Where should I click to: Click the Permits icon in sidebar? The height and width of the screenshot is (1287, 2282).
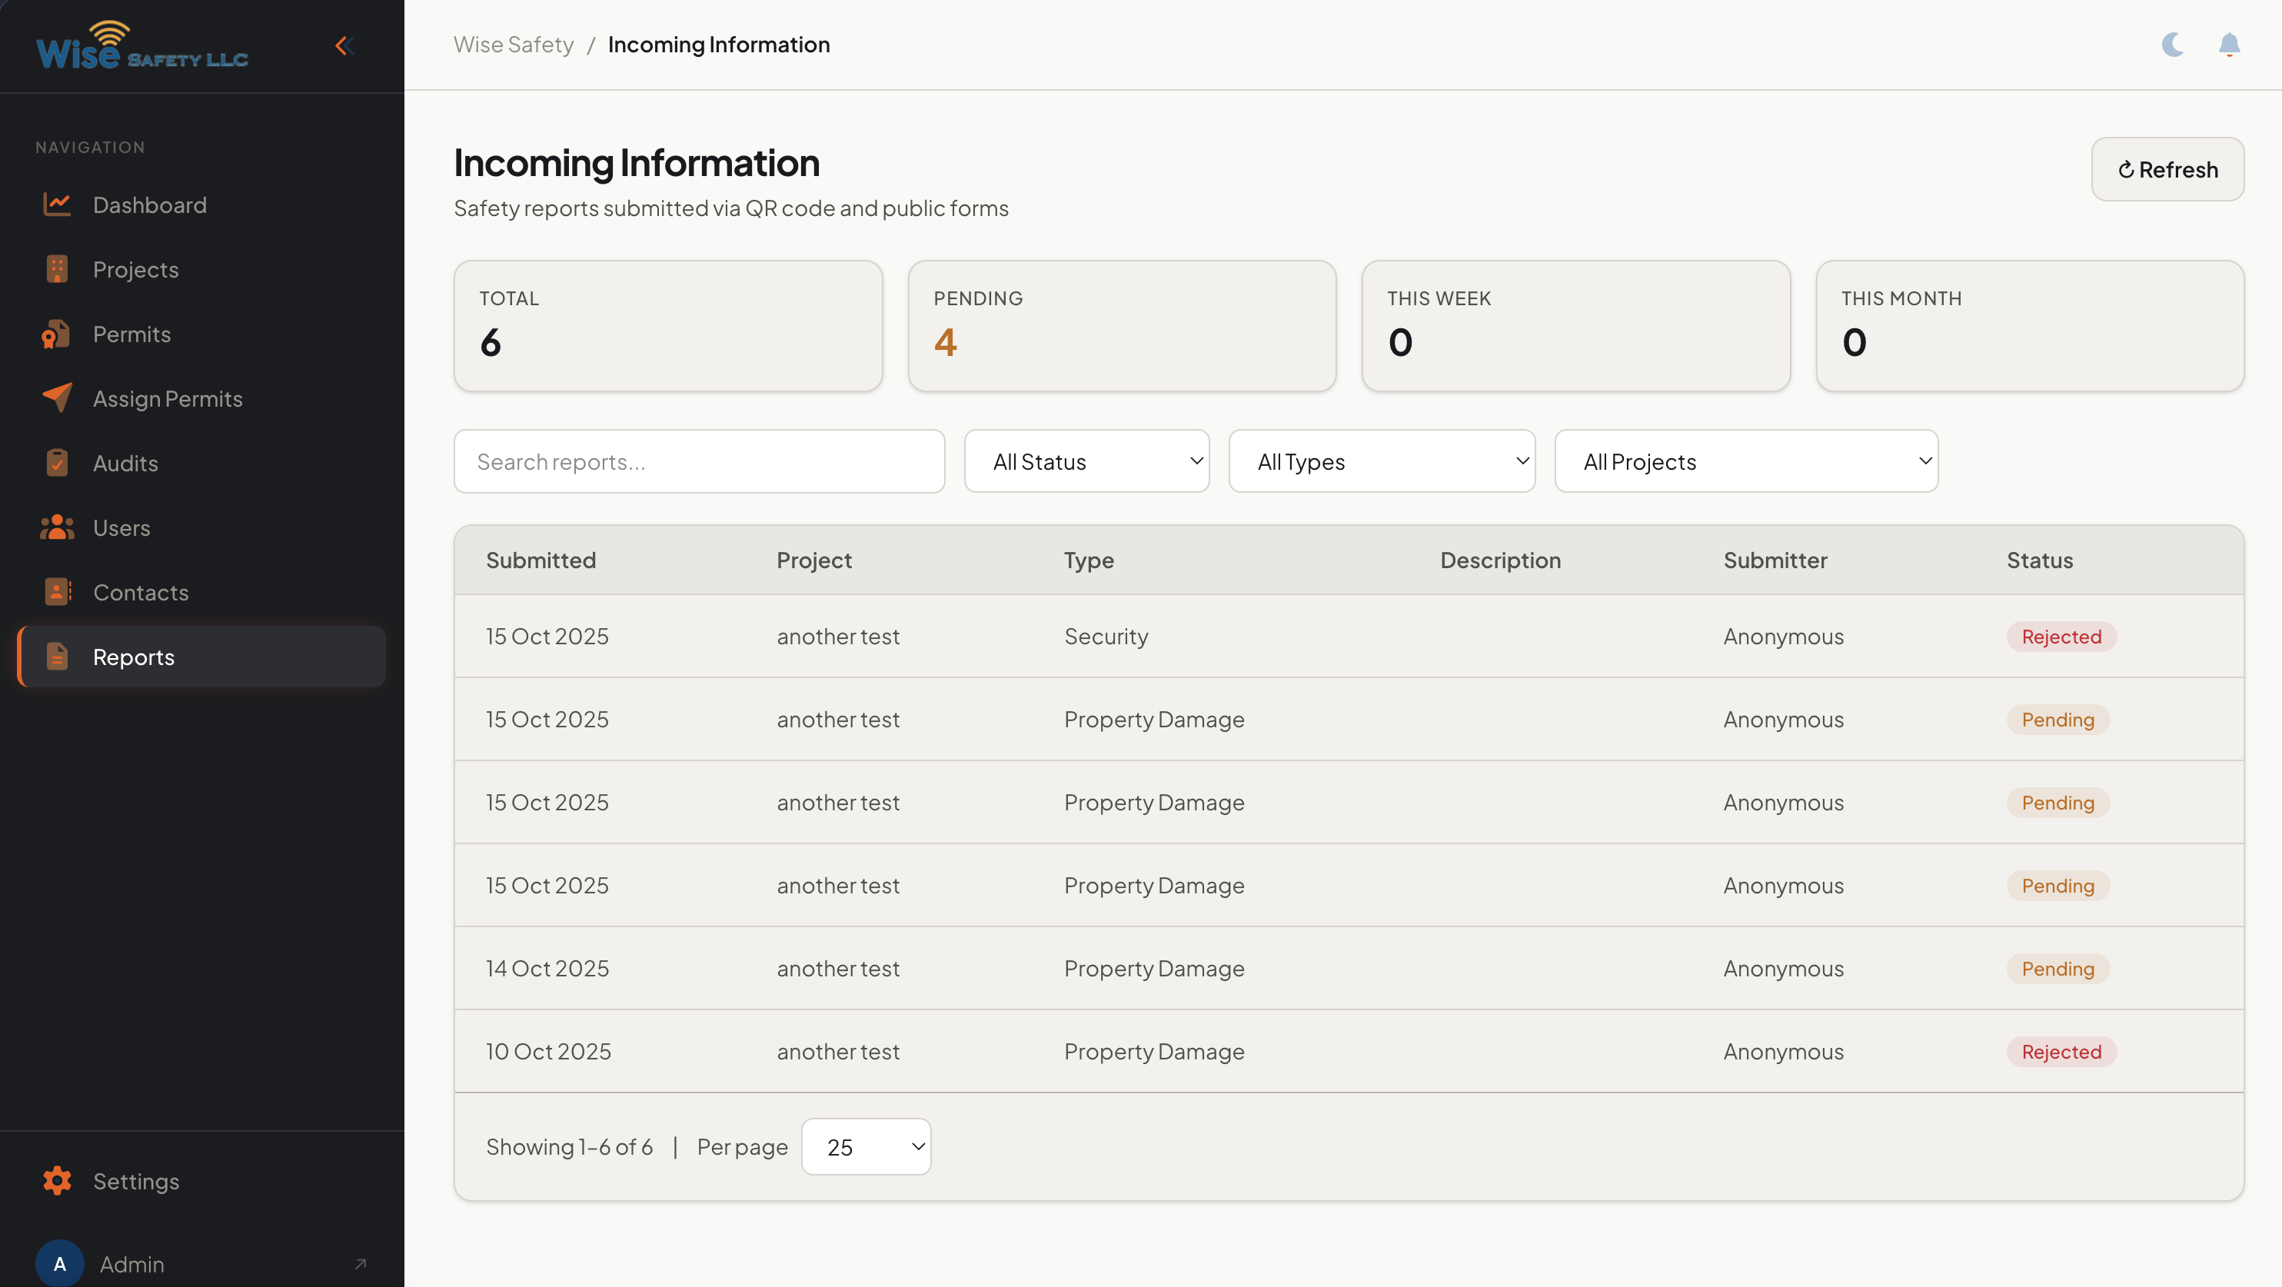coord(57,334)
